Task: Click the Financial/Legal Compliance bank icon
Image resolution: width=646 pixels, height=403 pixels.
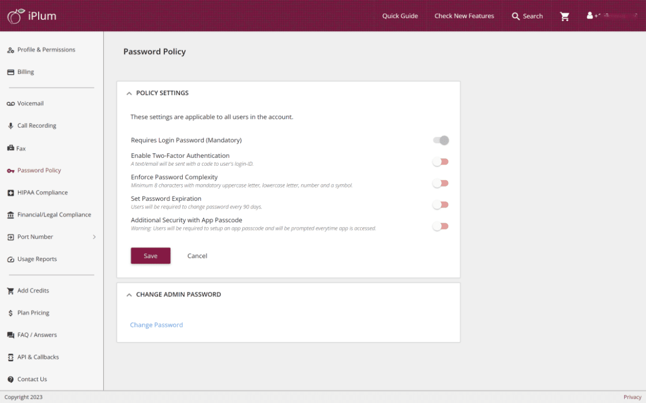Action: [x=10, y=215]
